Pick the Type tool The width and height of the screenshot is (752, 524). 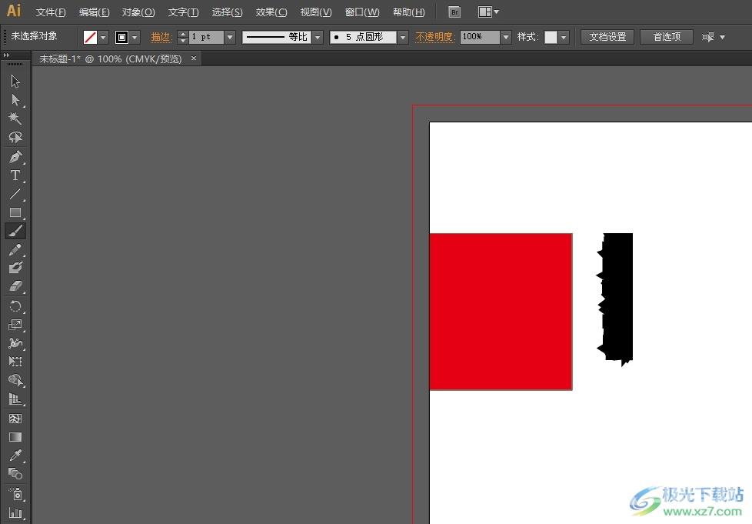tap(15, 175)
